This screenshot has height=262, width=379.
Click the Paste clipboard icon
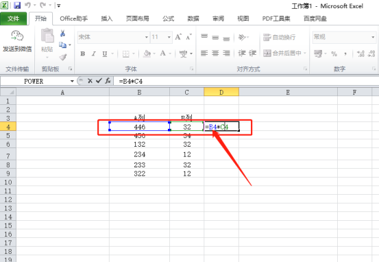point(47,36)
